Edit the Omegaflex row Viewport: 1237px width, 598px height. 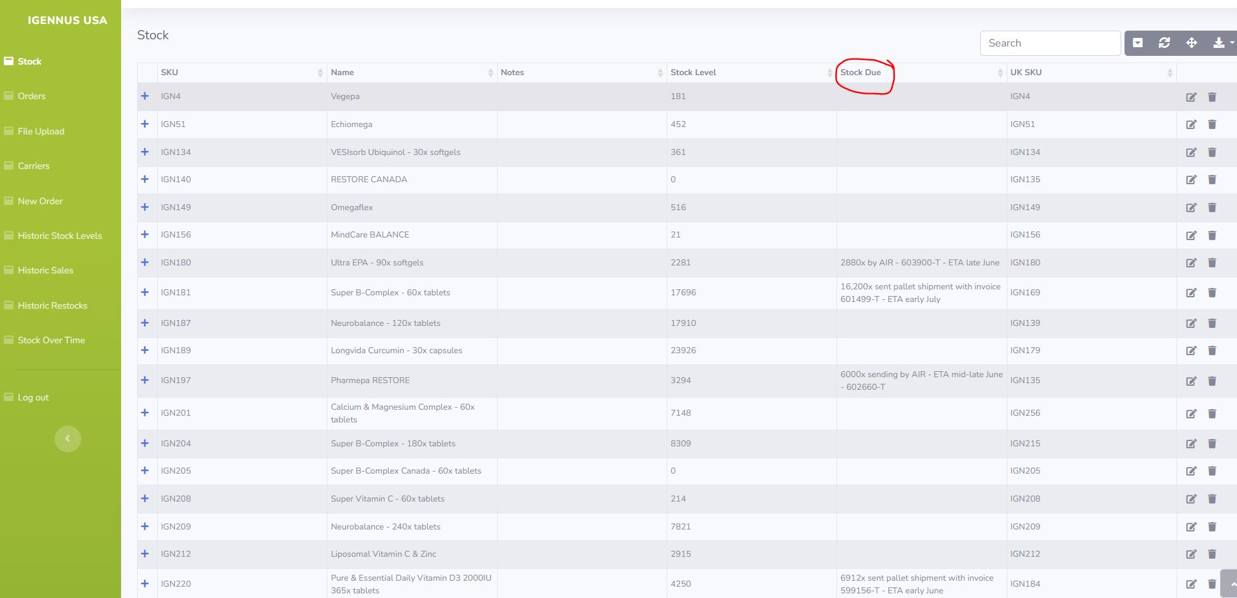point(1191,208)
